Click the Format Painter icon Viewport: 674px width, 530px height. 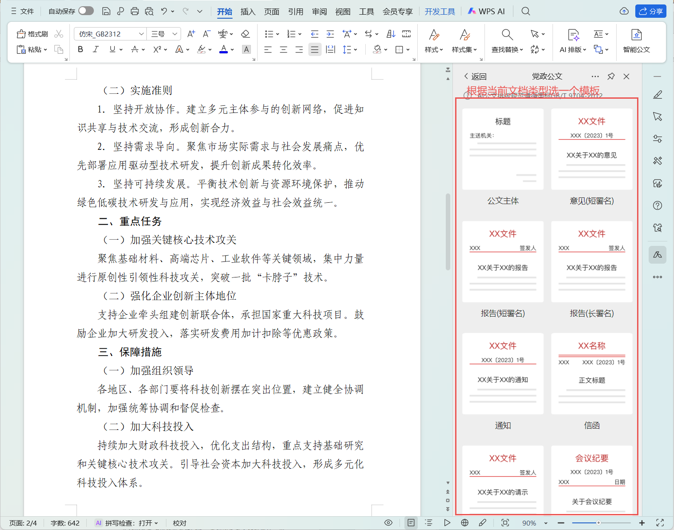pos(32,34)
